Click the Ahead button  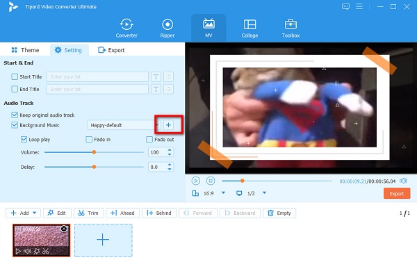pyautogui.click(x=122, y=213)
